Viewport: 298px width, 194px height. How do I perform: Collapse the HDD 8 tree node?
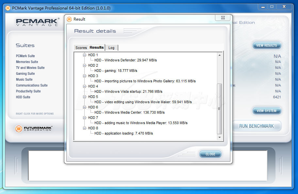pyautogui.click(x=85, y=128)
